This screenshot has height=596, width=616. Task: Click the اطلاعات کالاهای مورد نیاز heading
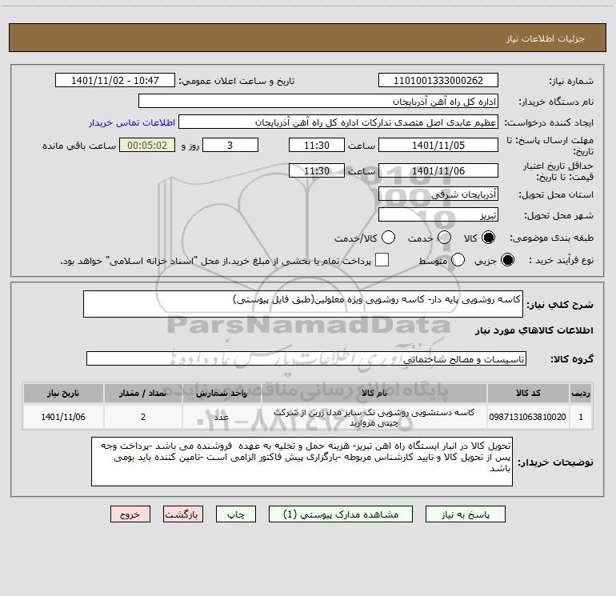click(x=534, y=330)
